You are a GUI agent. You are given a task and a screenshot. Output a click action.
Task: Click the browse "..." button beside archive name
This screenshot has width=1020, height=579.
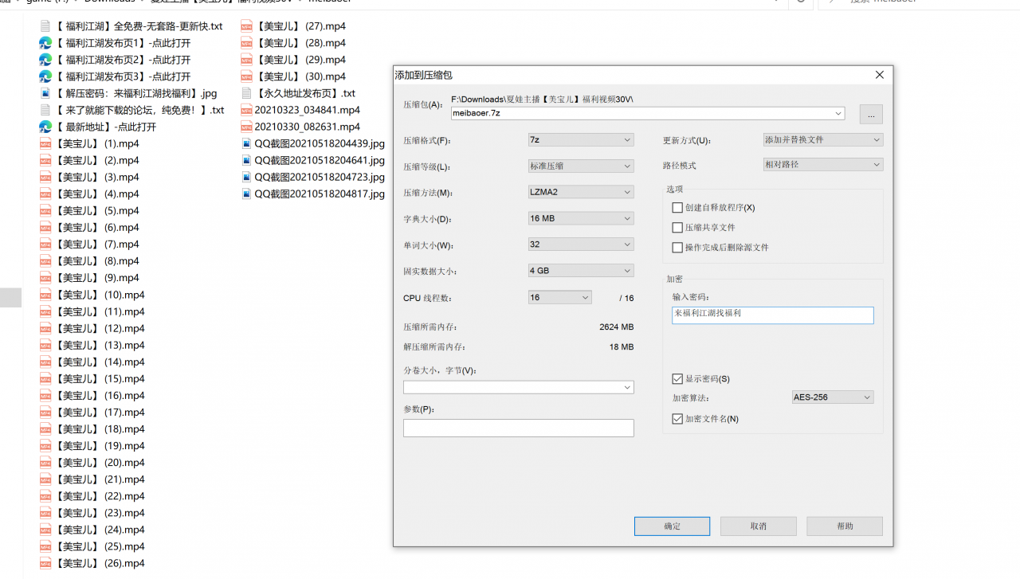coord(871,115)
